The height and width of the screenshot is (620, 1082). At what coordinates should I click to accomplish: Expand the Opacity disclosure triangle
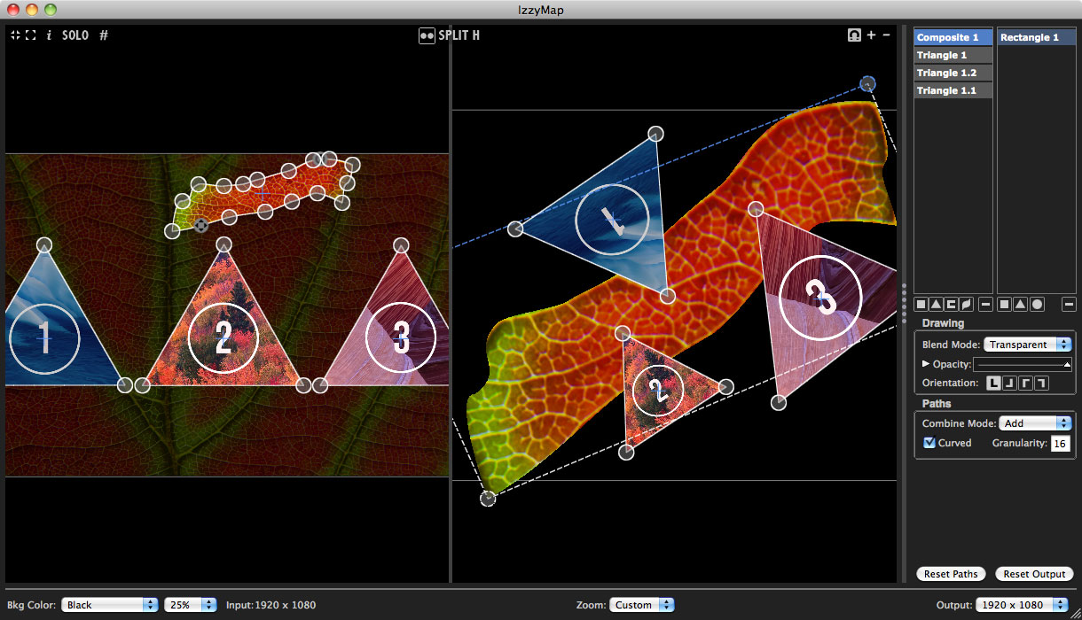click(x=926, y=364)
